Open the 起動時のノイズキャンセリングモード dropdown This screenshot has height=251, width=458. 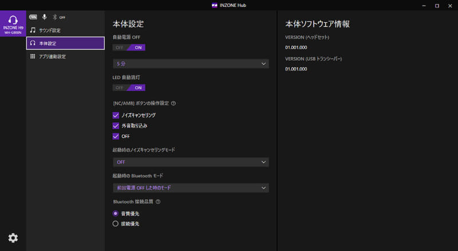coord(191,162)
